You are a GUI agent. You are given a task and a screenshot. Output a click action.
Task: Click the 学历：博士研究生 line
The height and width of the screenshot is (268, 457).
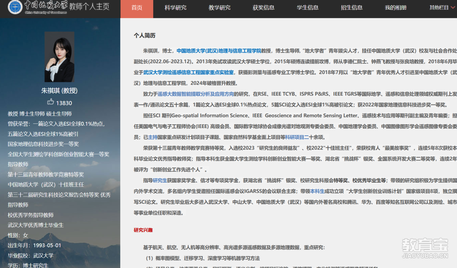(x=28, y=265)
